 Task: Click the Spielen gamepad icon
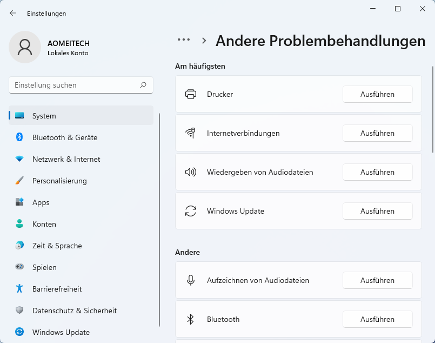click(19, 267)
